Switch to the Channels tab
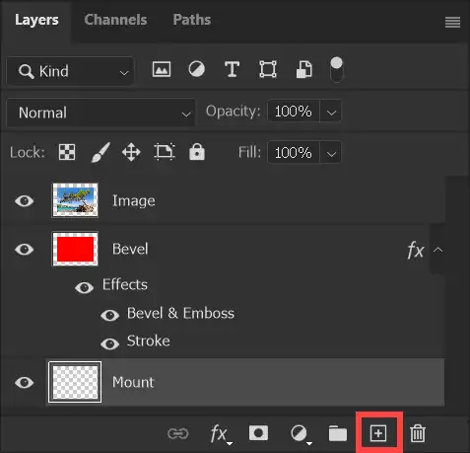The height and width of the screenshot is (453, 470). coord(115,20)
